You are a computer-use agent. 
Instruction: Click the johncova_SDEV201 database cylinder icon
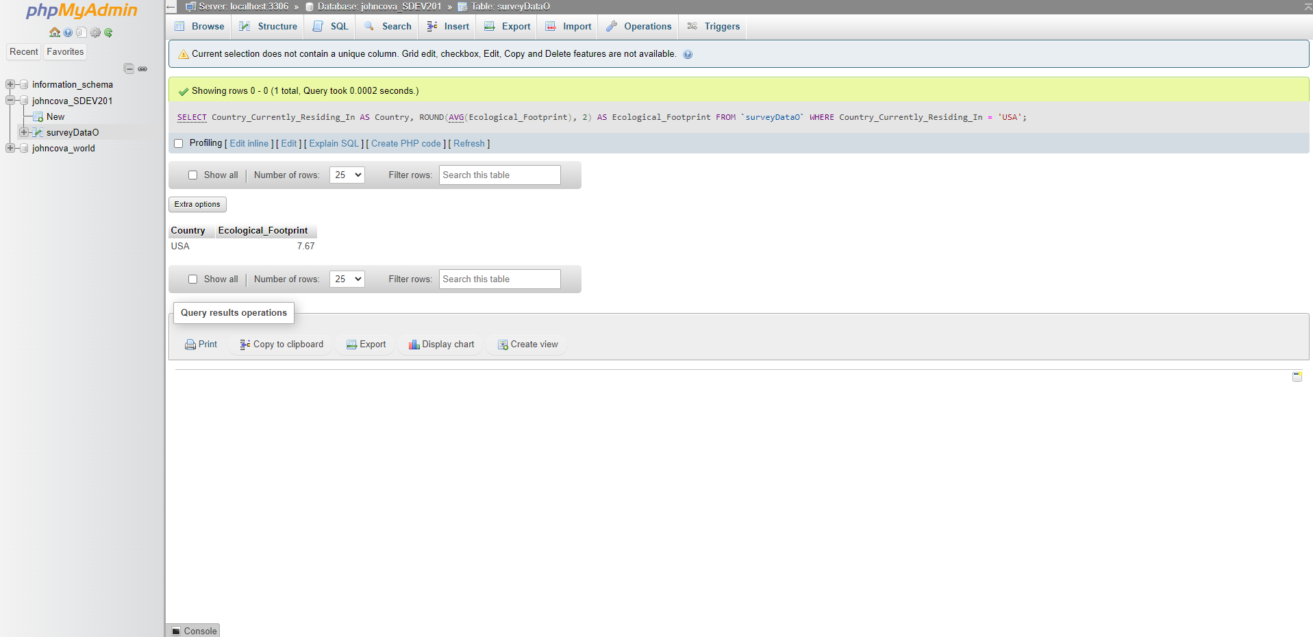point(25,101)
